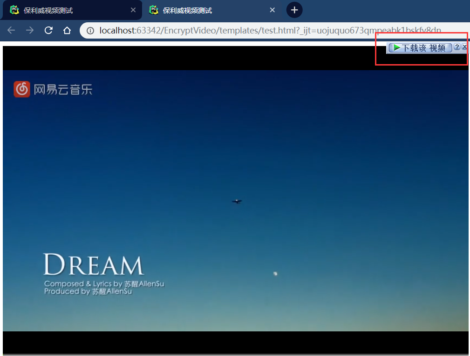
Task: Open help for the download video bar
Action: [457, 47]
